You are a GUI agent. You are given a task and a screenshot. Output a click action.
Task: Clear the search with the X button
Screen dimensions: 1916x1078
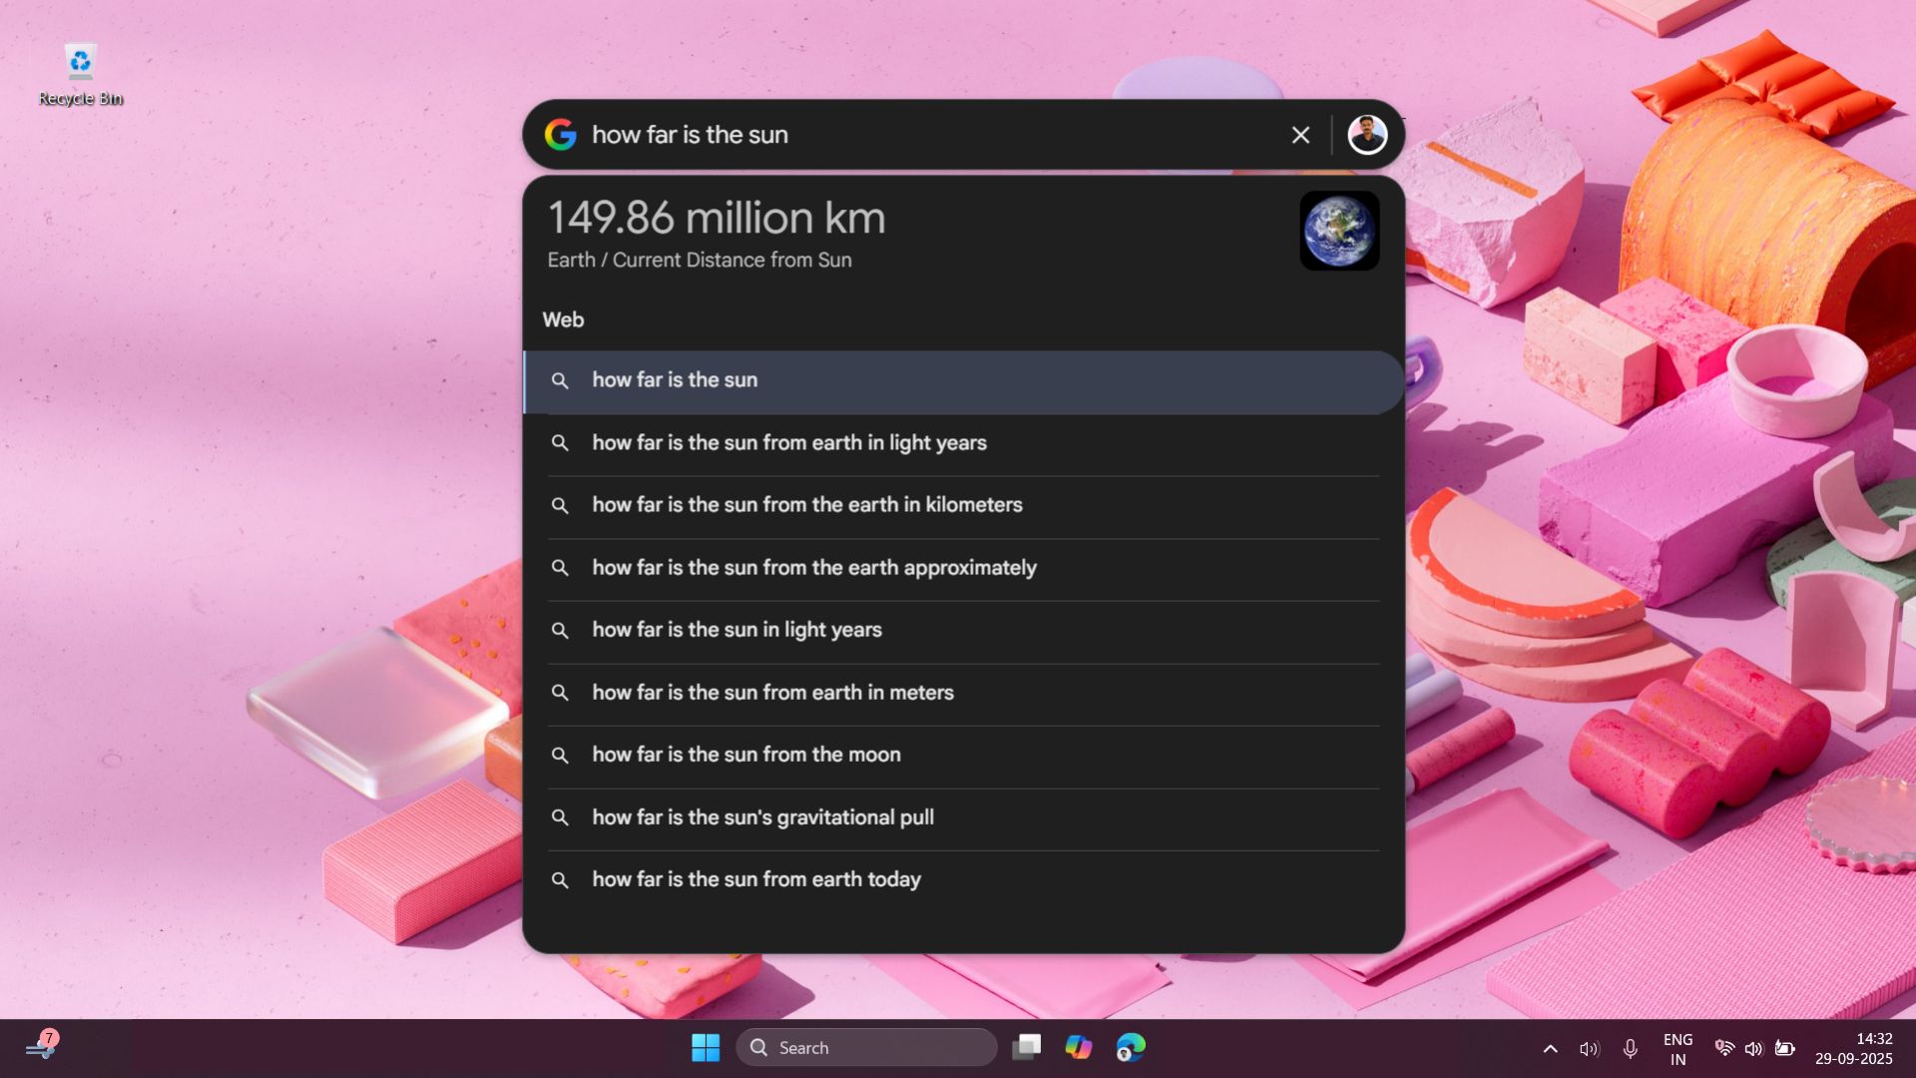(1300, 134)
